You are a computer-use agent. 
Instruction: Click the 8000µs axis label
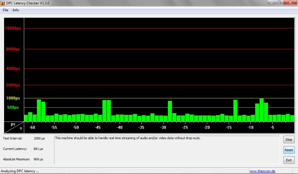click(13, 49)
